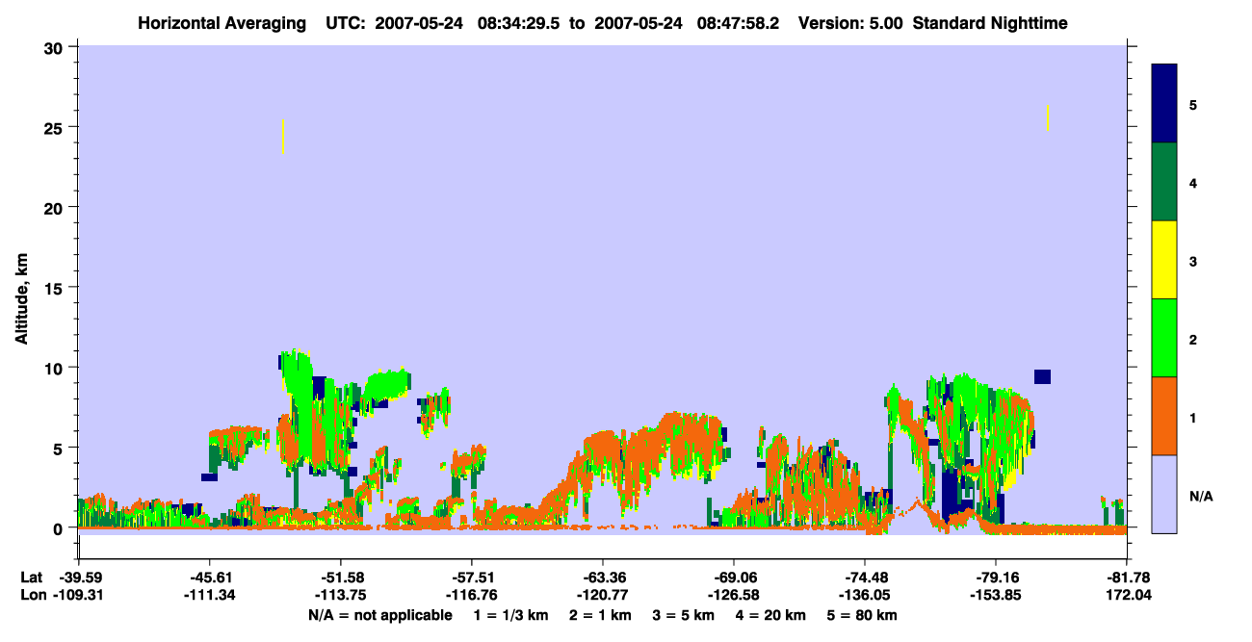1252x642 pixels.
Task: Click the longitude value -113.75
Action: pos(340,595)
